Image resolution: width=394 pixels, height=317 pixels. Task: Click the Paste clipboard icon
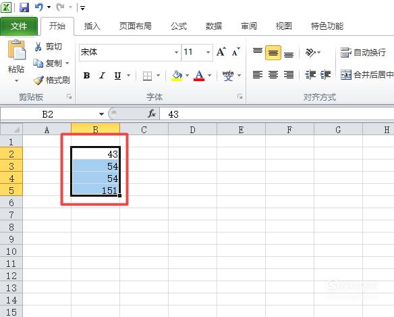(x=17, y=50)
